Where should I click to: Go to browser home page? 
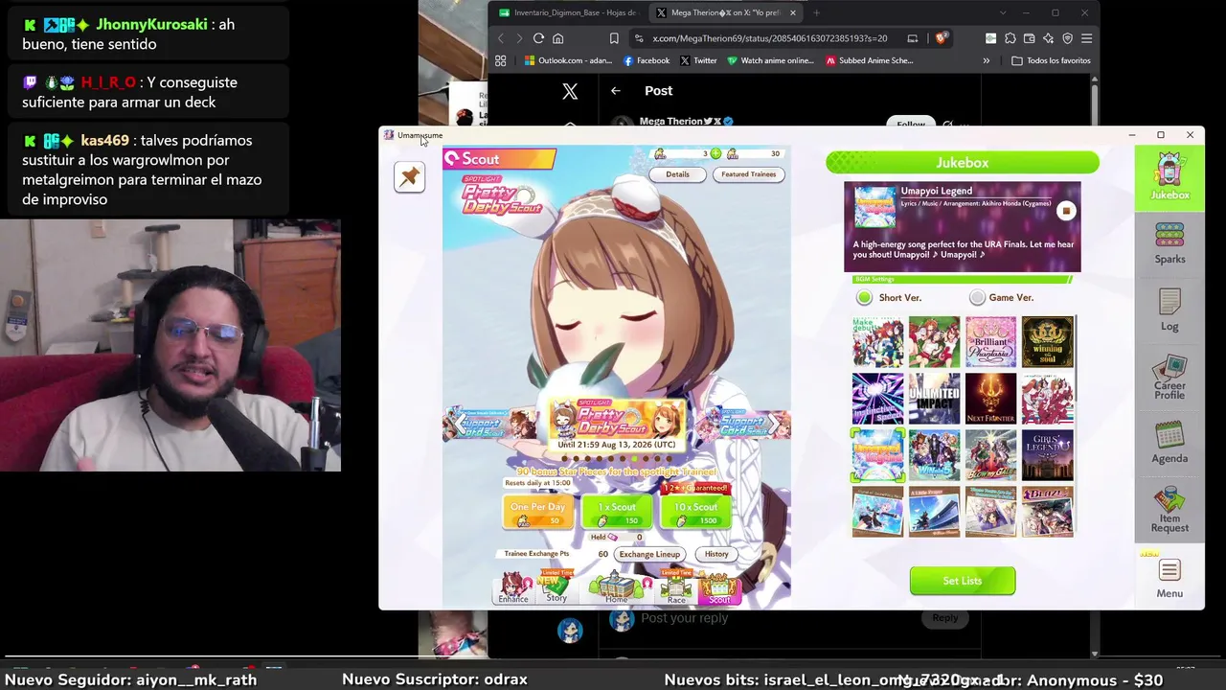coord(558,38)
